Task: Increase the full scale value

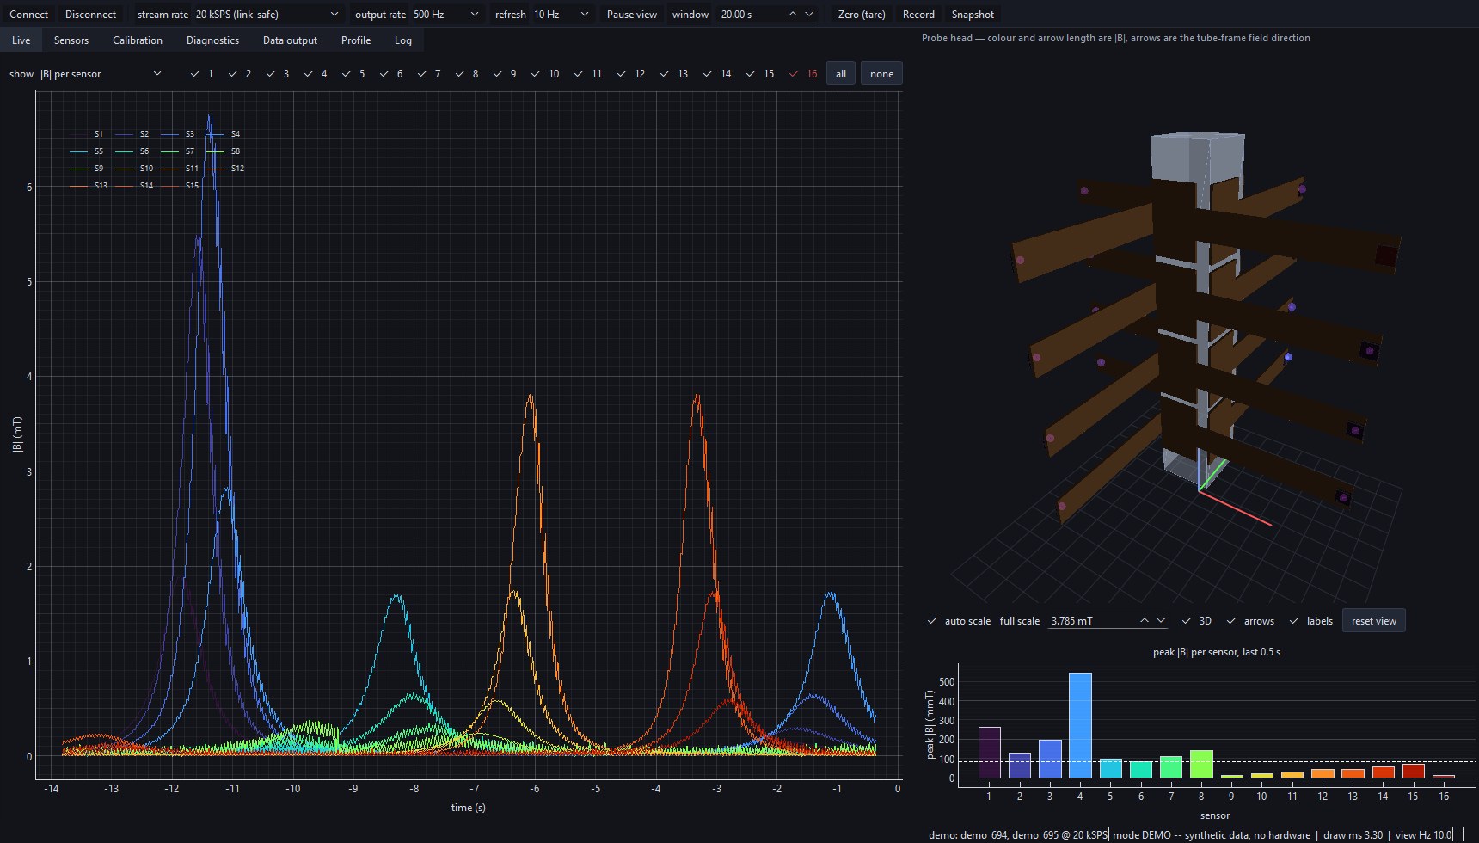Action: click(x=1145, y=621)
